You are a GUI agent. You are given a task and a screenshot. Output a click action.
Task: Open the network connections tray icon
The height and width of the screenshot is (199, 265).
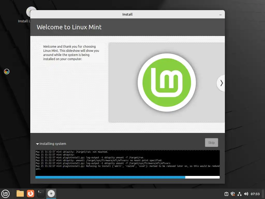pos(239,194)
